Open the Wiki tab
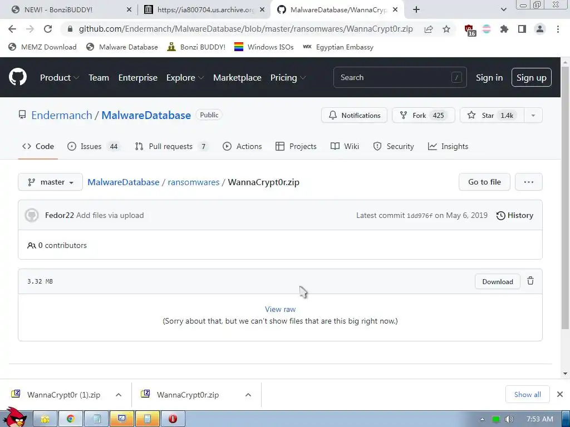 point(345,146)
